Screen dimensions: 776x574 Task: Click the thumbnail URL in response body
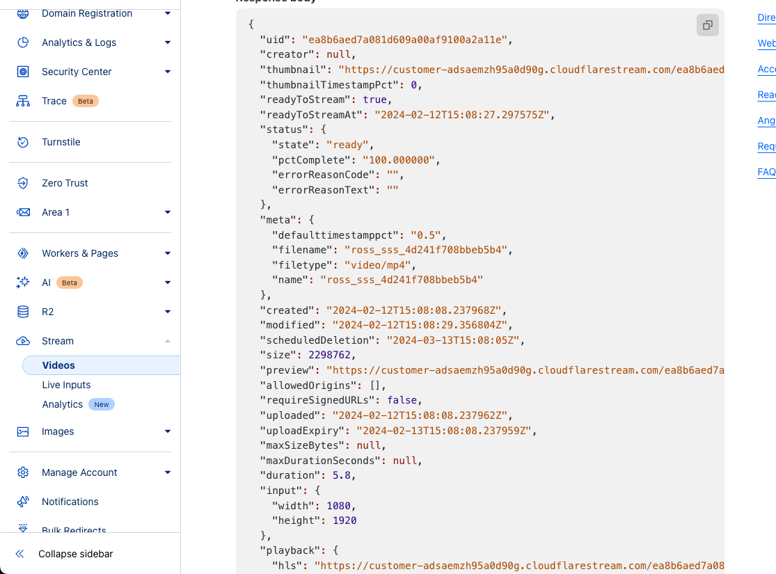point(531,70)
